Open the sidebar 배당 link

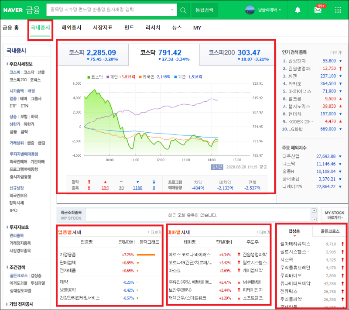(31, 91)
